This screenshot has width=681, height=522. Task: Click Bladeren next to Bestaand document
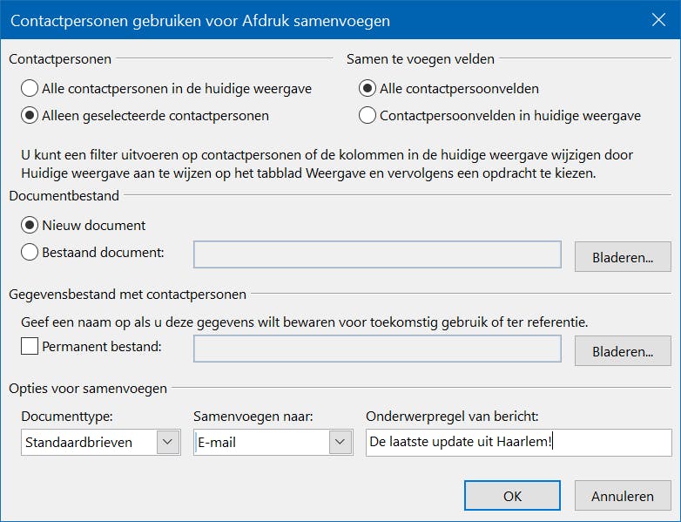point(623,257)
